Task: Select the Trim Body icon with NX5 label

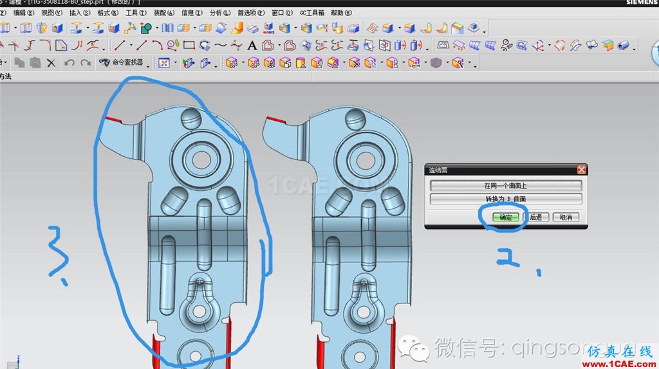Action: tap(268, 28)
